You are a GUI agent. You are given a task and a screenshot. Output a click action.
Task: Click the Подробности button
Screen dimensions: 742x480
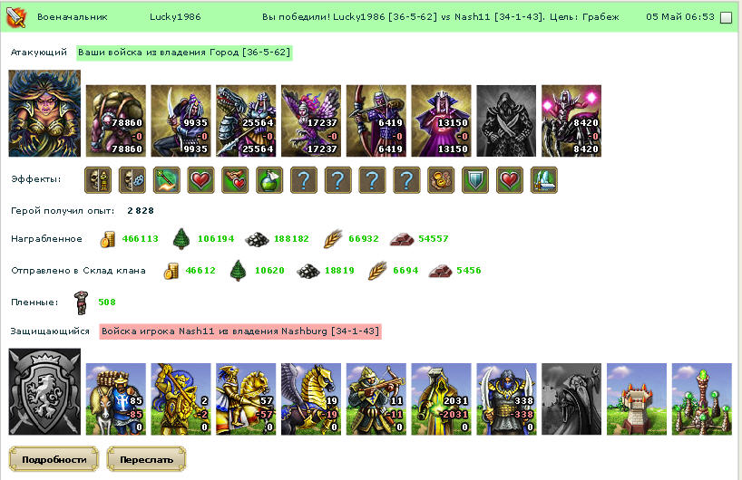54,459
